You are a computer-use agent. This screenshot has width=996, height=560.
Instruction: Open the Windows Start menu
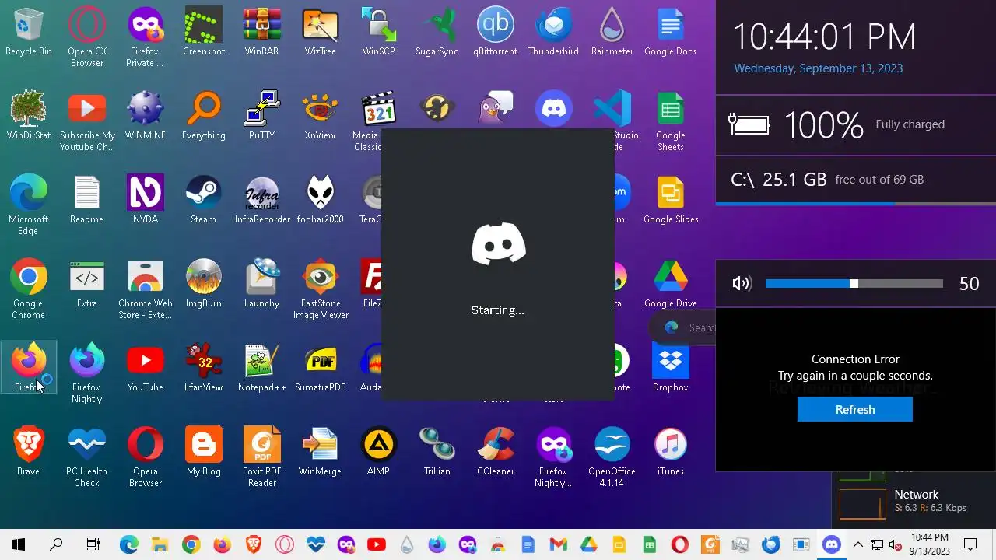click(19, 544)
